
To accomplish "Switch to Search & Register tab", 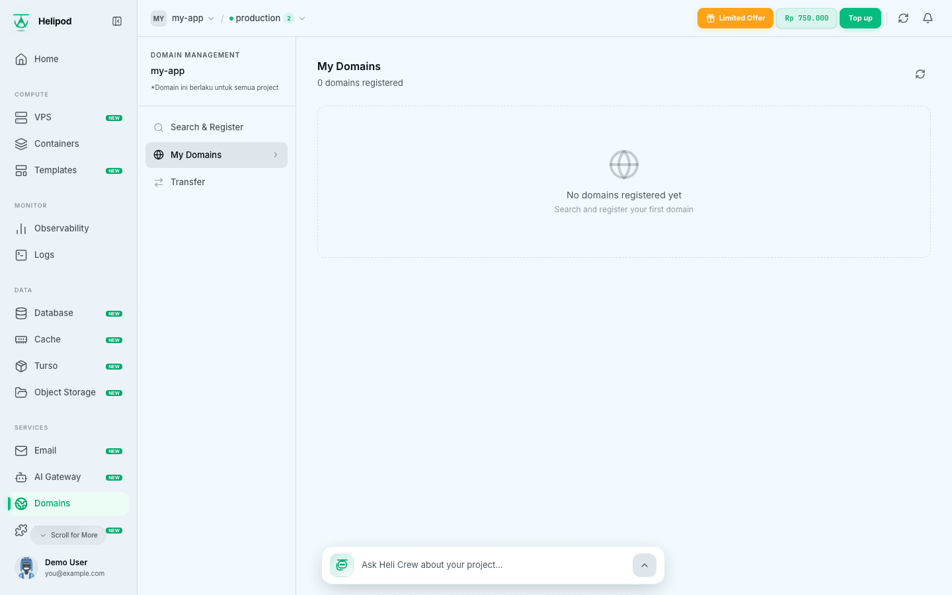I will pos(216,128).
